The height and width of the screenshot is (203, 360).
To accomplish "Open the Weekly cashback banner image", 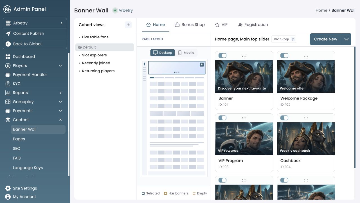I will pyautogui.click(x=306, y=139).
